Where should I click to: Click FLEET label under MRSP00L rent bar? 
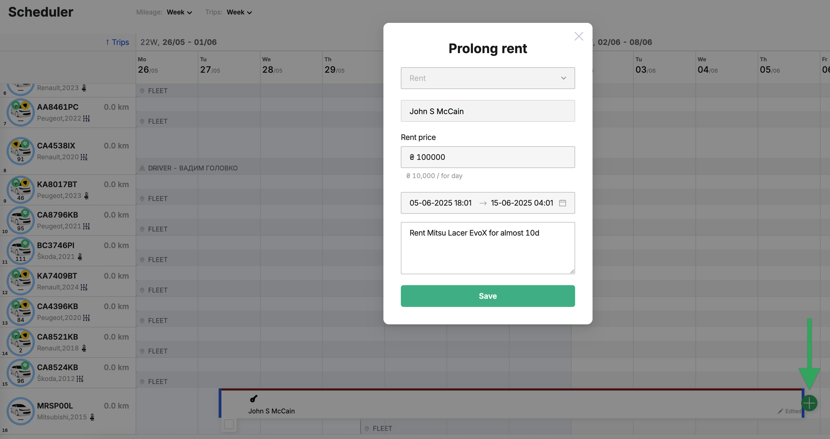[x=382, y=429]
